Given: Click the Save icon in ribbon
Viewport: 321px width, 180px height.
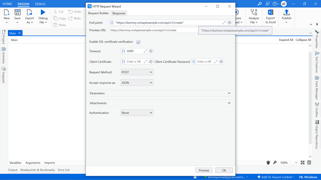Looking at the screenshot, I should [18, 12].
